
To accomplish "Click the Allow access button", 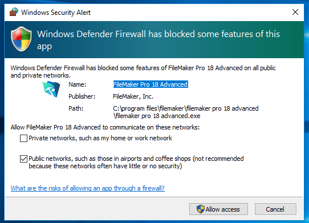I will pyautogui.click(x=218, y=209).
